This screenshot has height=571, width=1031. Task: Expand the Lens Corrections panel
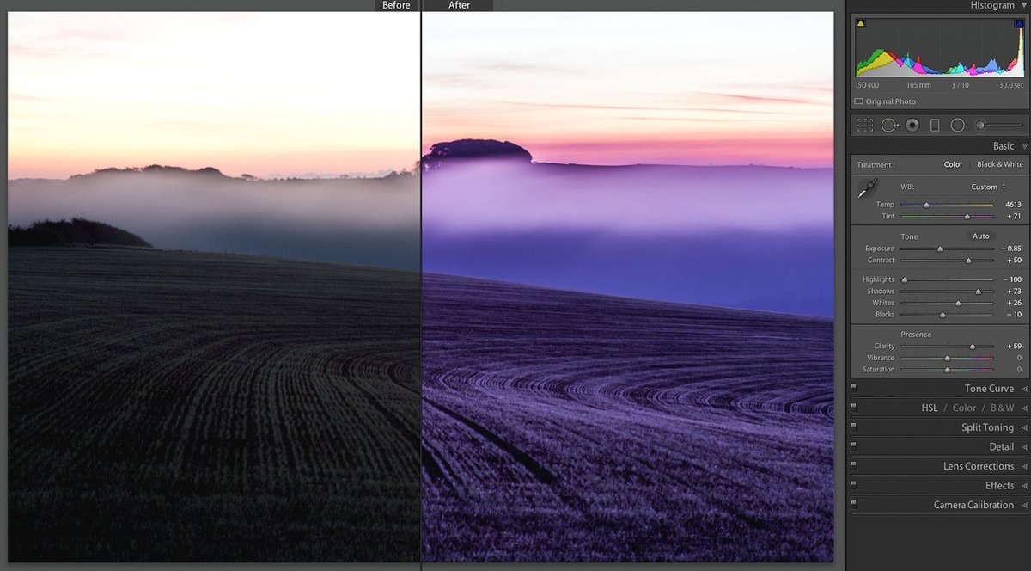tap(1023, 466)
